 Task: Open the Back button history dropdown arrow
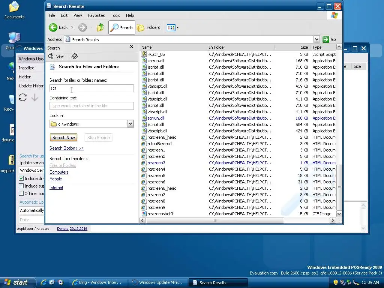point(72,27)
